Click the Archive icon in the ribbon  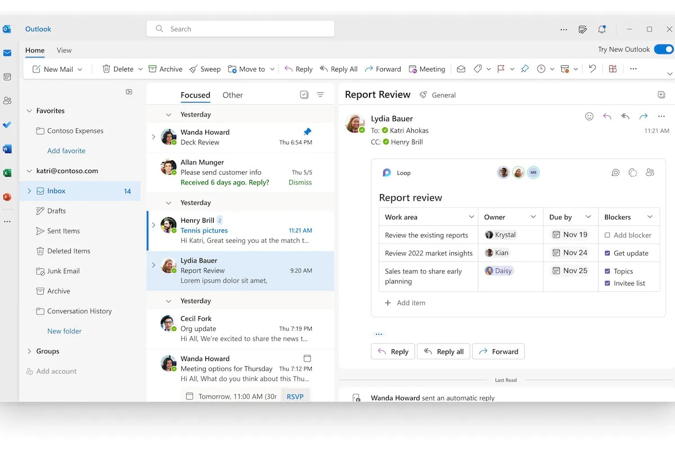(152, 69)
